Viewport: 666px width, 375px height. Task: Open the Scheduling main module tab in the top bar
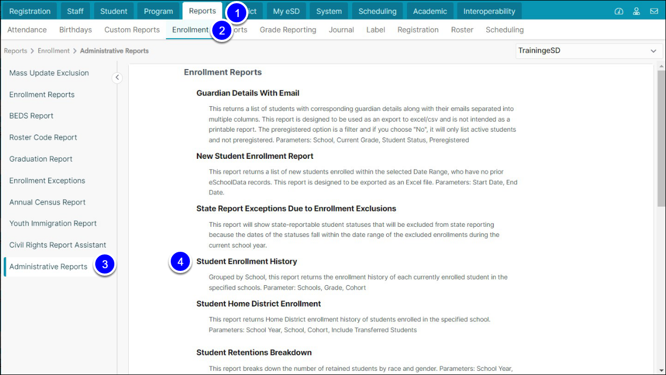pyautogui.click(x=377, y=11)
